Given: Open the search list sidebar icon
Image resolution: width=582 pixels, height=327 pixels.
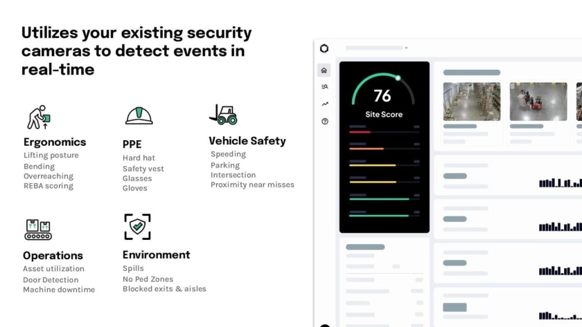Looking at the screenshot, I should [x=324, y=86].
